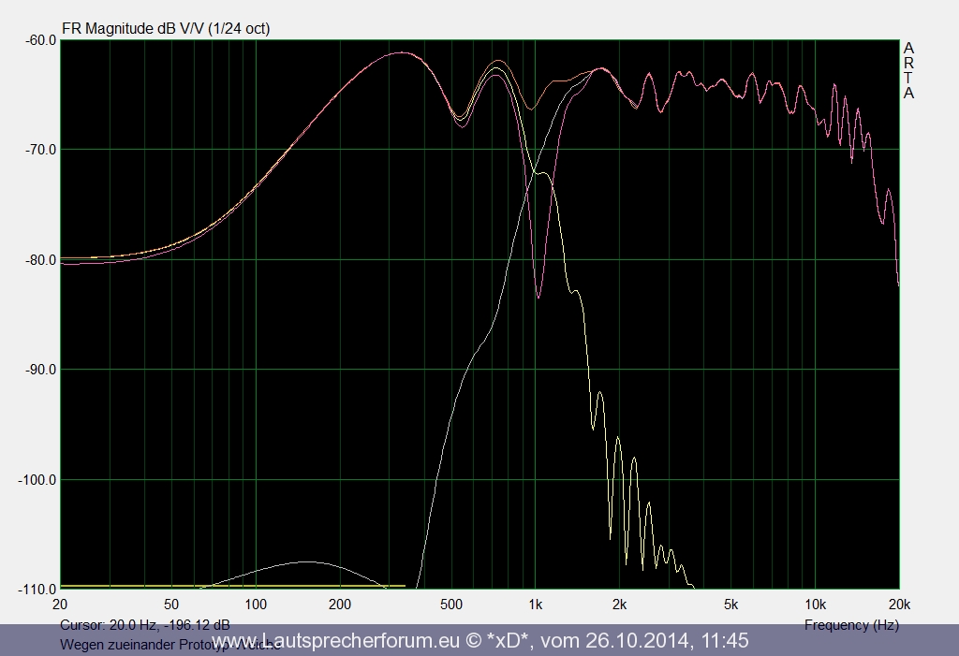Click the FR Magnitude dB V/V graph title
The image size is (959, 656).
pos(166,28)
